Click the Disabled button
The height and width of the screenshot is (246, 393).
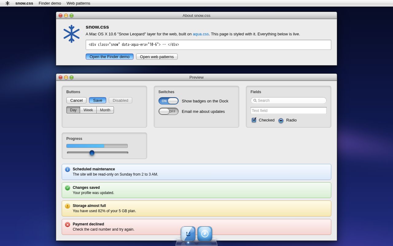120,100
